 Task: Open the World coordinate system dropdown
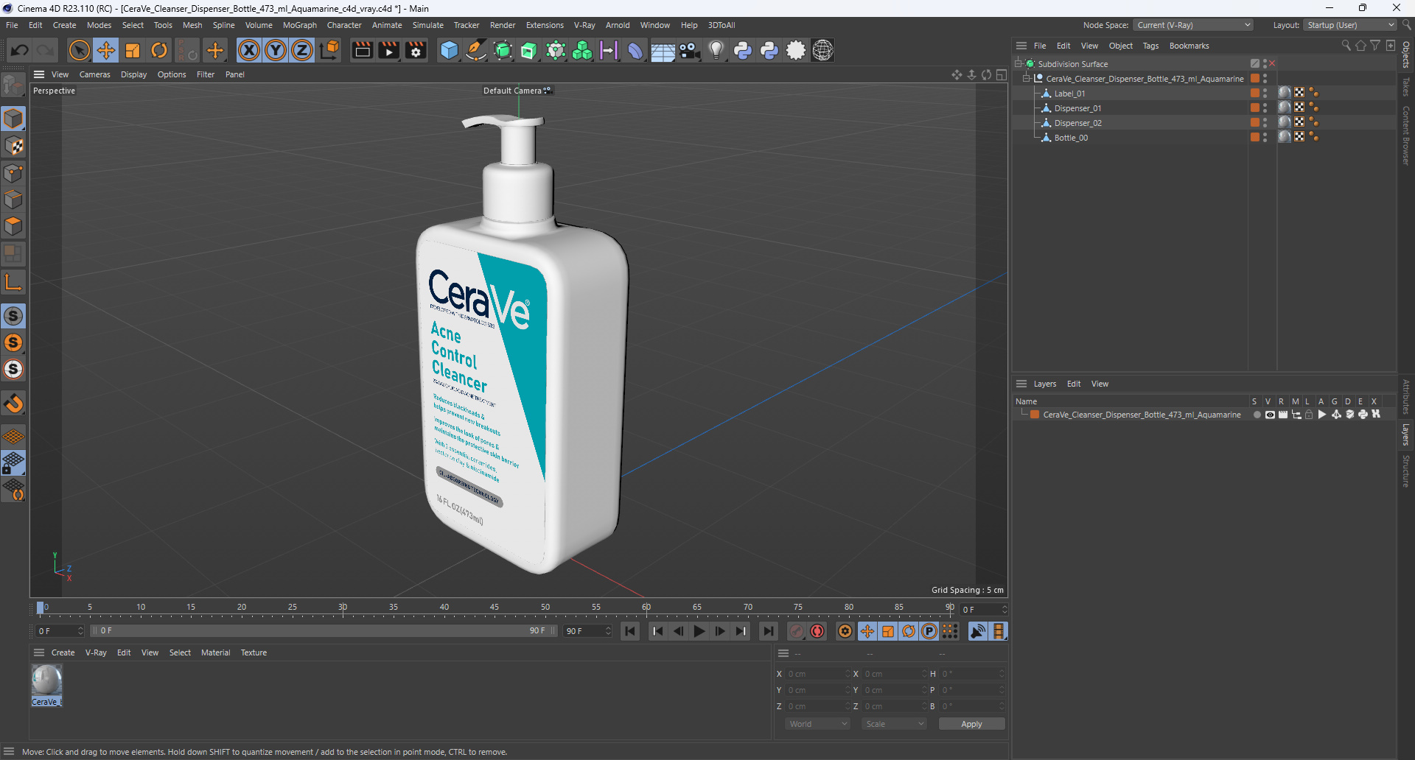click(818, 724)
